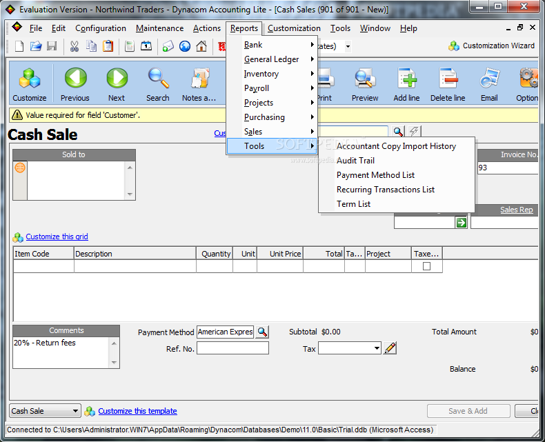Click the Sales Rep link

tap(517, 210)
